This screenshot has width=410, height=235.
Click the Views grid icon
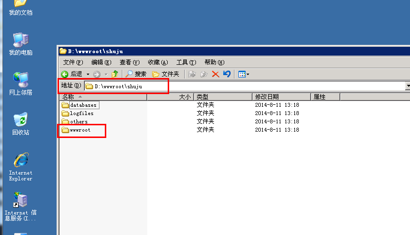[241, 74]
